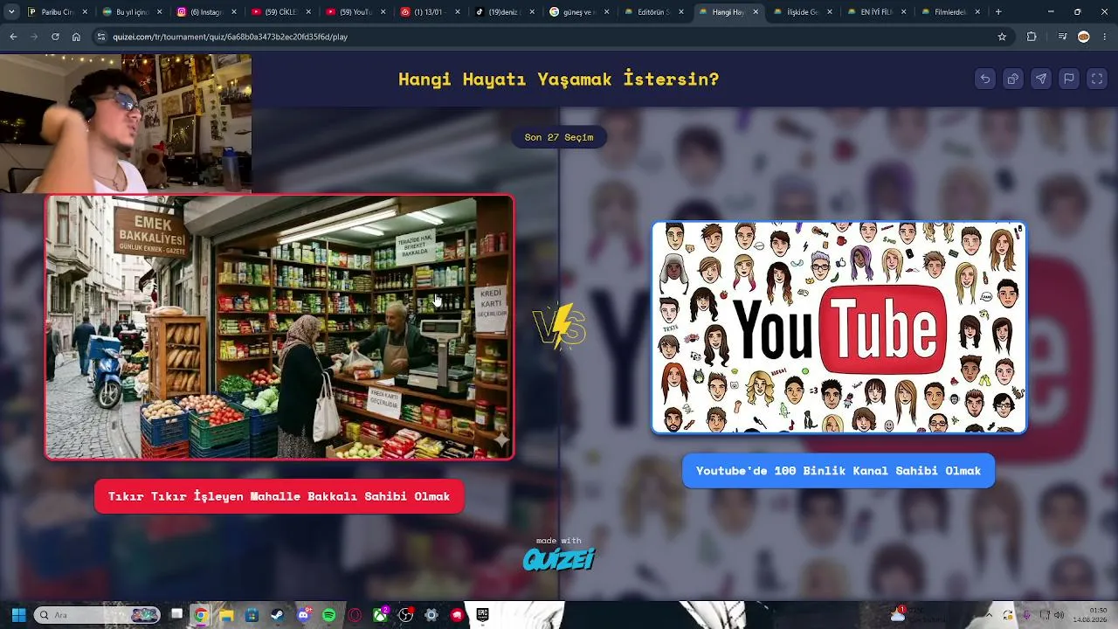Click the site information icon in address bar
The image size is (1118, 629).
coord(101,37)
